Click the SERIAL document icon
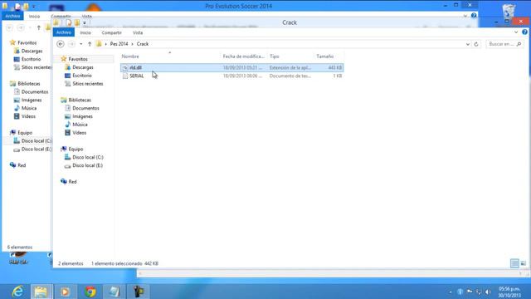 click(125, 76)
